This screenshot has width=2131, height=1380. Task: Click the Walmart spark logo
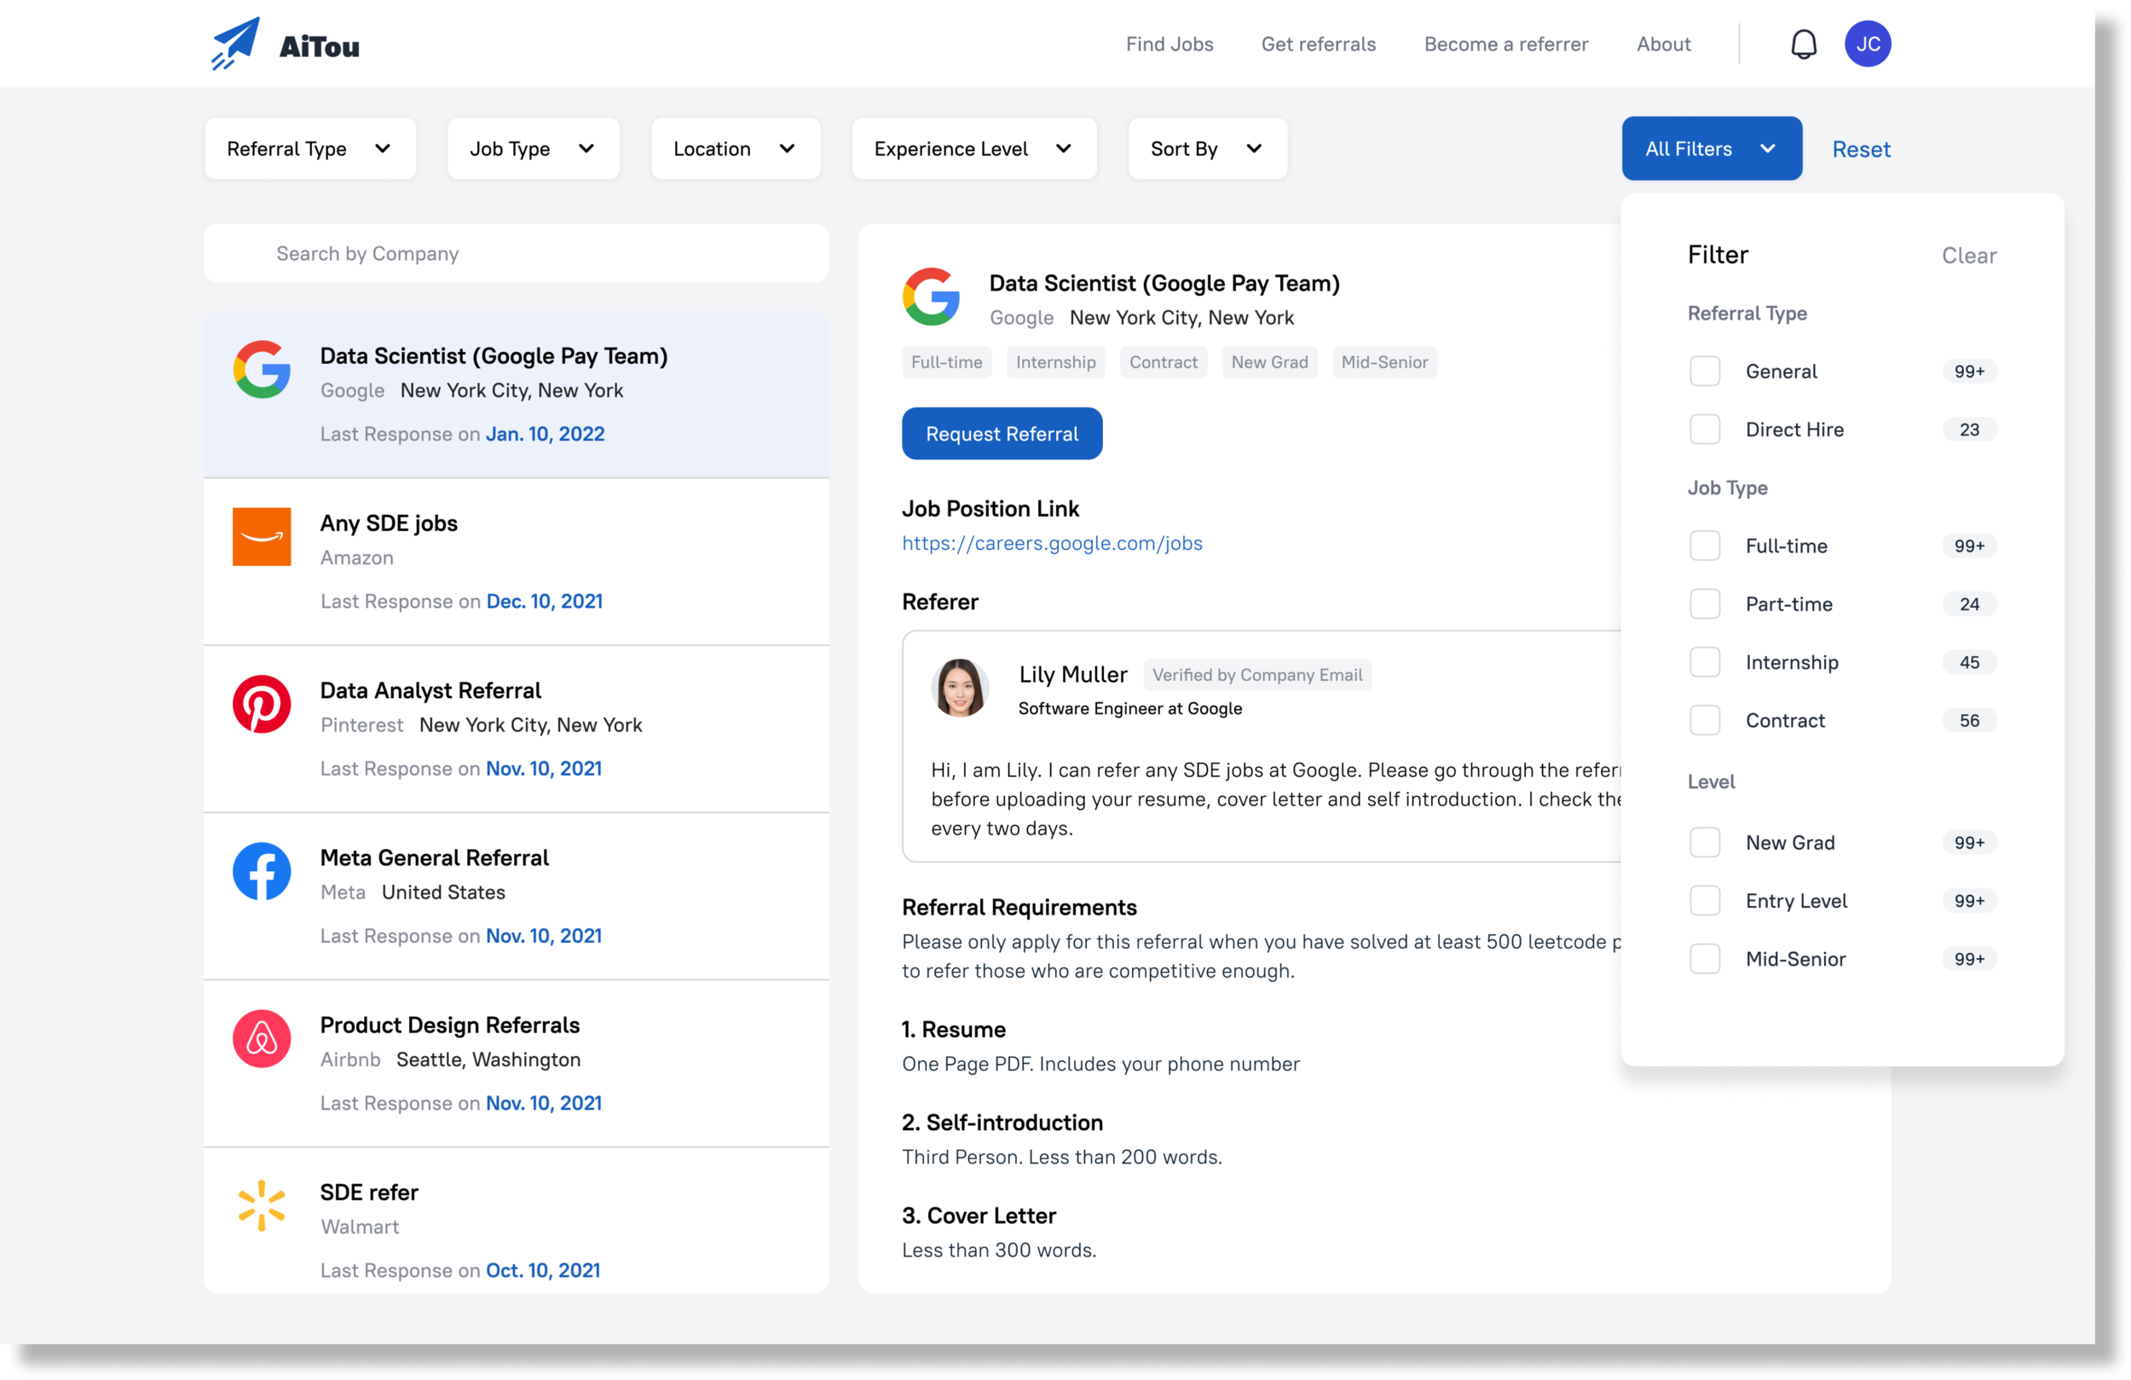[x=262, y=1205]
